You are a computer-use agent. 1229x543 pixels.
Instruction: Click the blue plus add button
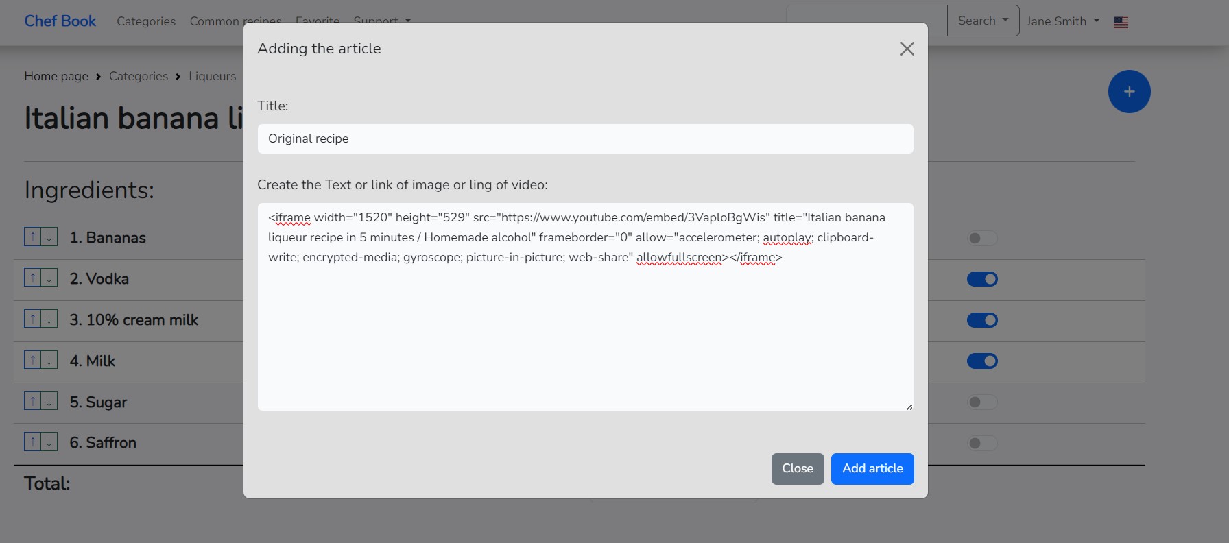tap(1129, 92)
